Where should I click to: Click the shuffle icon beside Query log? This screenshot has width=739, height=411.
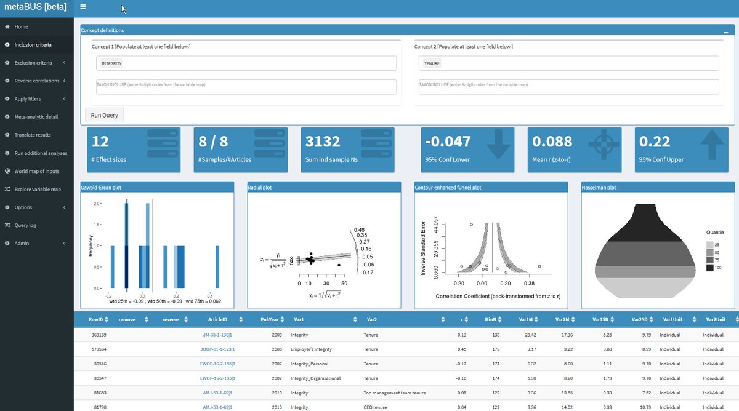coord(7,225)
